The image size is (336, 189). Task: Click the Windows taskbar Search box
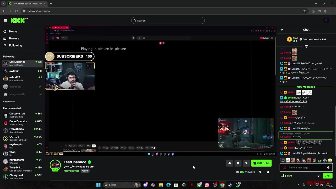click(122, 185)
